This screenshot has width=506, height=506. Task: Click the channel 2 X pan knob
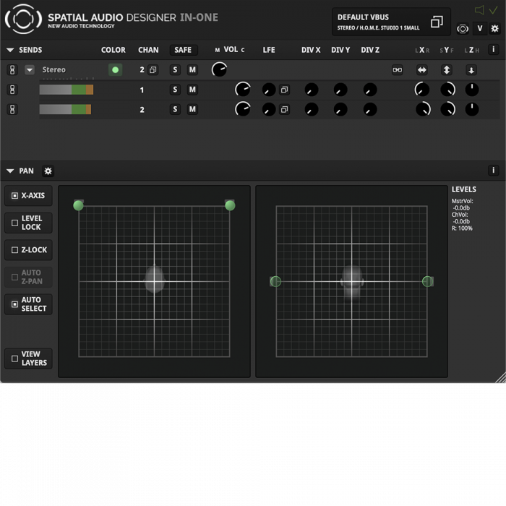(x=423, y=109)
